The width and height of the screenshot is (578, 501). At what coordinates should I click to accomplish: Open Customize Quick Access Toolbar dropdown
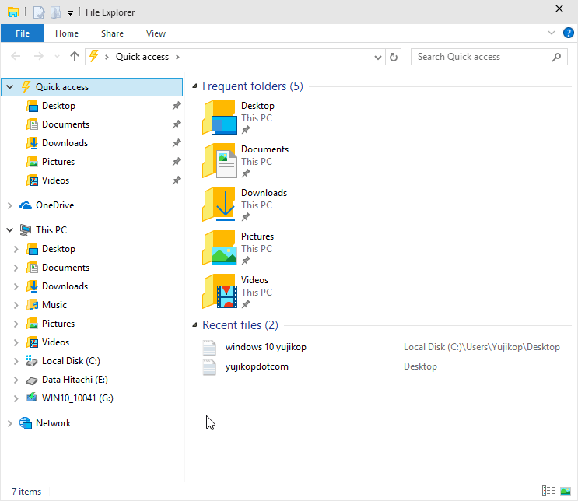(71, 13)
